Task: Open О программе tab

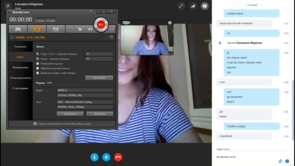Action: [20, 88]
